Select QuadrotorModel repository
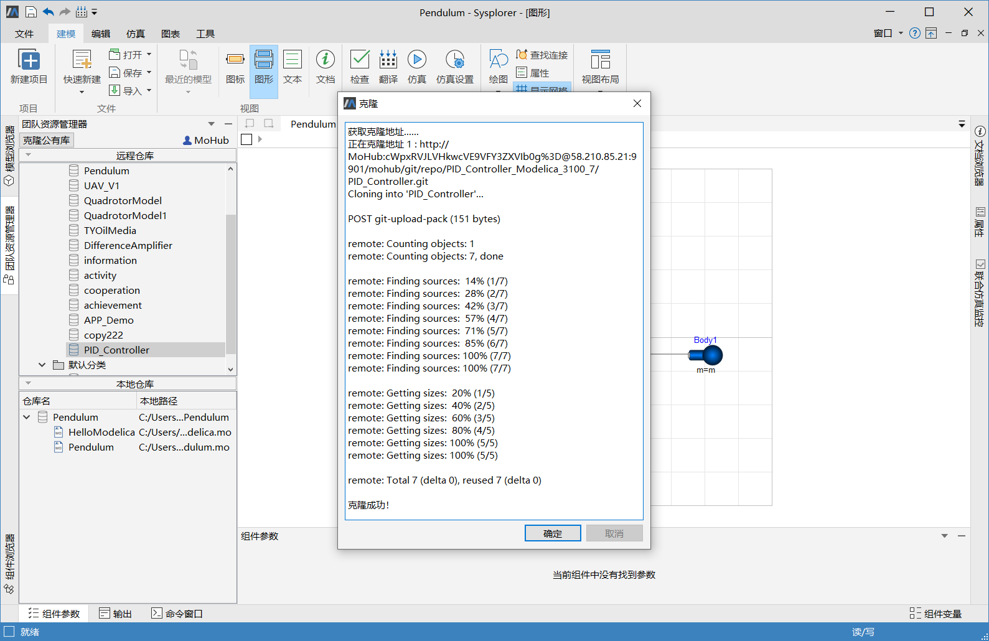The width and height of the screenshot is (989, 641). click(x=123, y=200)
